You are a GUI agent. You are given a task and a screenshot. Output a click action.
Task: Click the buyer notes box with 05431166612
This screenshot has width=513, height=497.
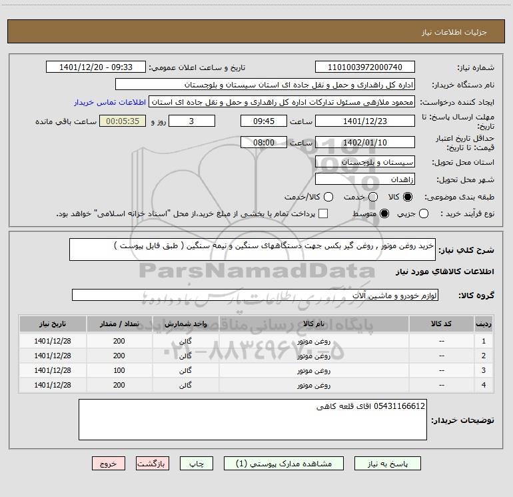(253, 420)
